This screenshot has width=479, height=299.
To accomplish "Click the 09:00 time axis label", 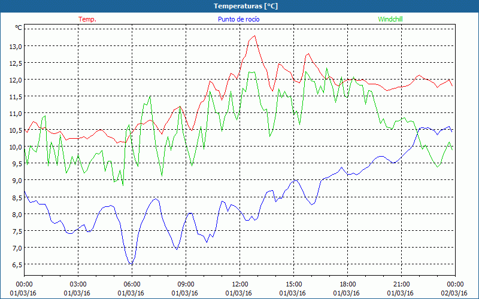I will coord(186,285).
